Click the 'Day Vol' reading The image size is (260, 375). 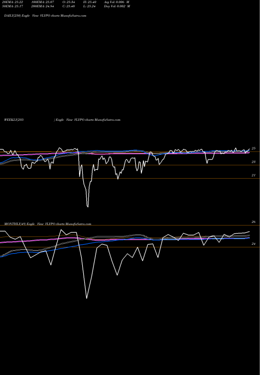(x=117, y=6)
